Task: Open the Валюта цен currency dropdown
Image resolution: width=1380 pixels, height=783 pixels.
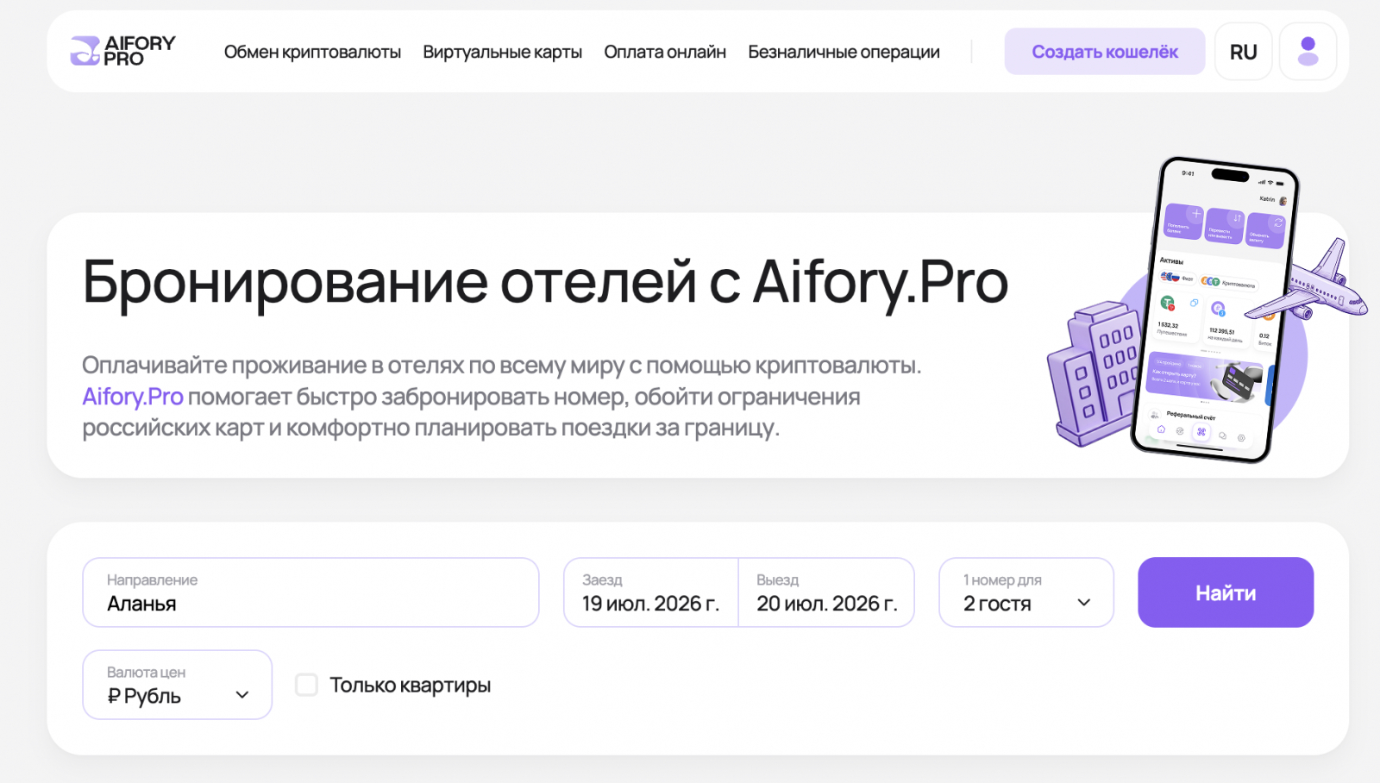Action: point(177,685)
